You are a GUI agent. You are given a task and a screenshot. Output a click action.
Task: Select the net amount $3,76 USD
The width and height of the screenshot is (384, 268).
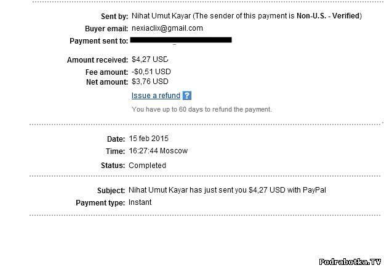(x=150, y=82)
